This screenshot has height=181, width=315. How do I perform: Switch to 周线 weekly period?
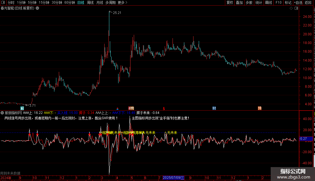pos(90,3)
